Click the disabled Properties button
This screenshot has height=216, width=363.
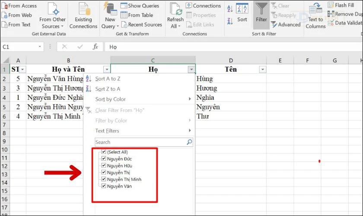click(201, 15)
